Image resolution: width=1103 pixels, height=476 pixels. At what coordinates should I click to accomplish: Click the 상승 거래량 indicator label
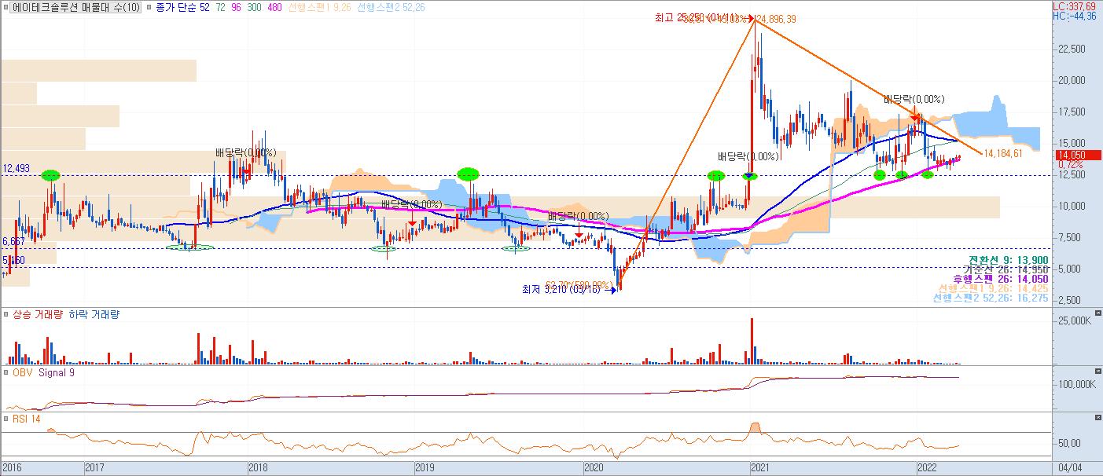tap(38, 314)
